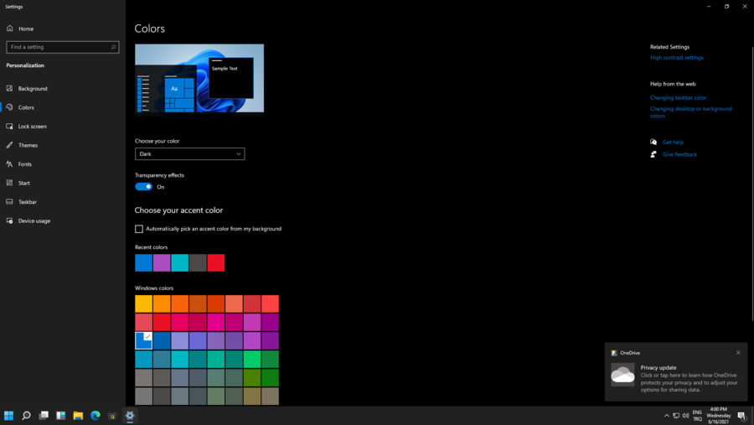
Task: Dismiss the OneDrive privacy update notification
Action: click(x=738, y=353)
